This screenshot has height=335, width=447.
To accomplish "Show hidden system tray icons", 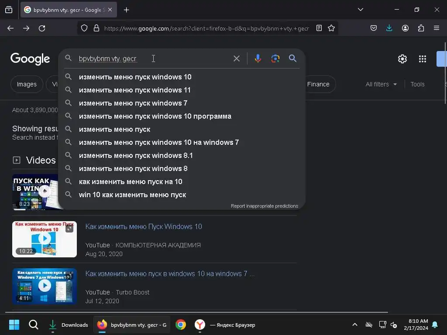I will [x=354, y=325].
